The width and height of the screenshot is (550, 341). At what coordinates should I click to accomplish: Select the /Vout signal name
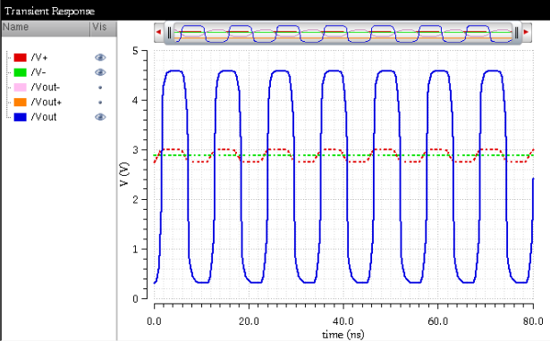(x=44, y=117)
